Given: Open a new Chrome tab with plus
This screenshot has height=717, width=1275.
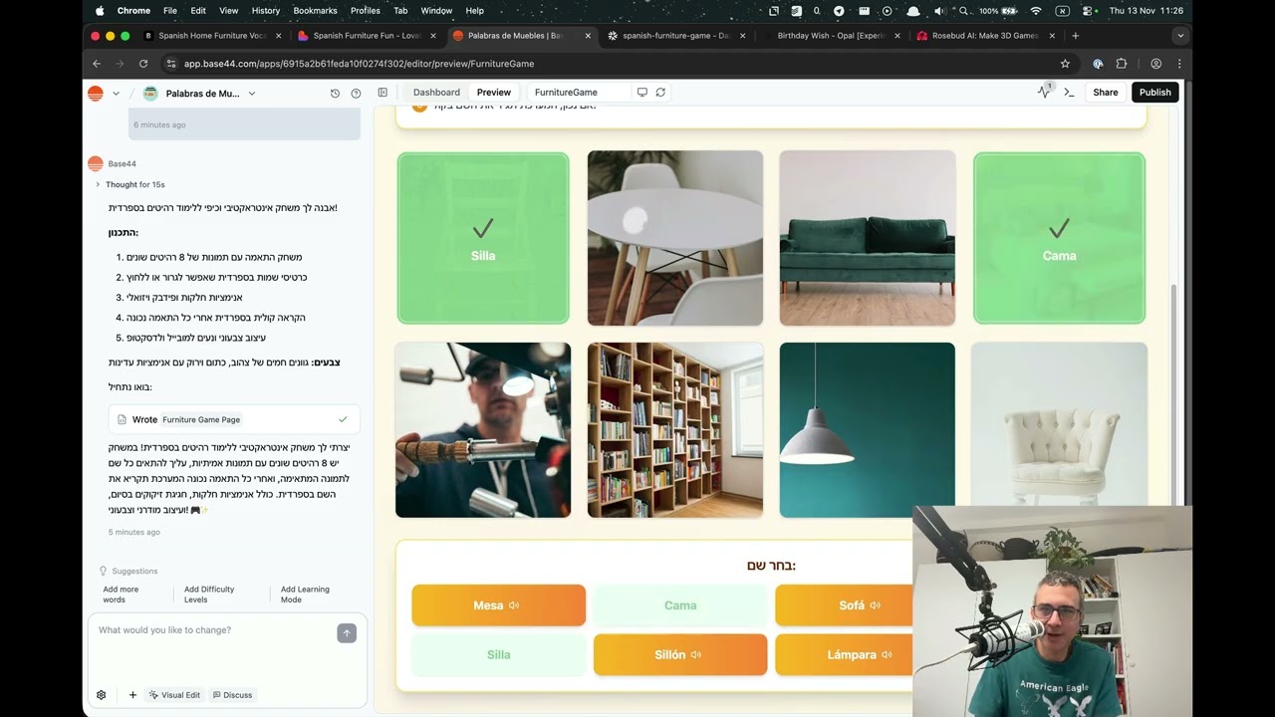Looking at the screenshot, I should pyautogui.click(x=1075, y=36).
